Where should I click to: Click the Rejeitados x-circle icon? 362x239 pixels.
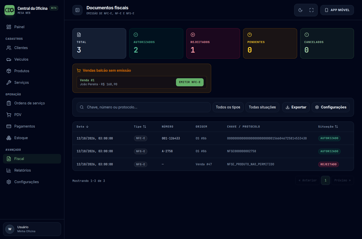coord(193,35)
